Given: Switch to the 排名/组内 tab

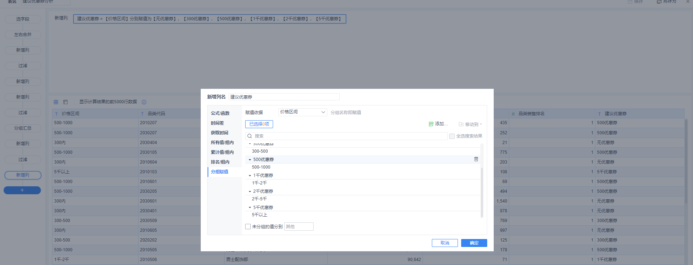Looking at the screenshot, I should click(220, 162).
